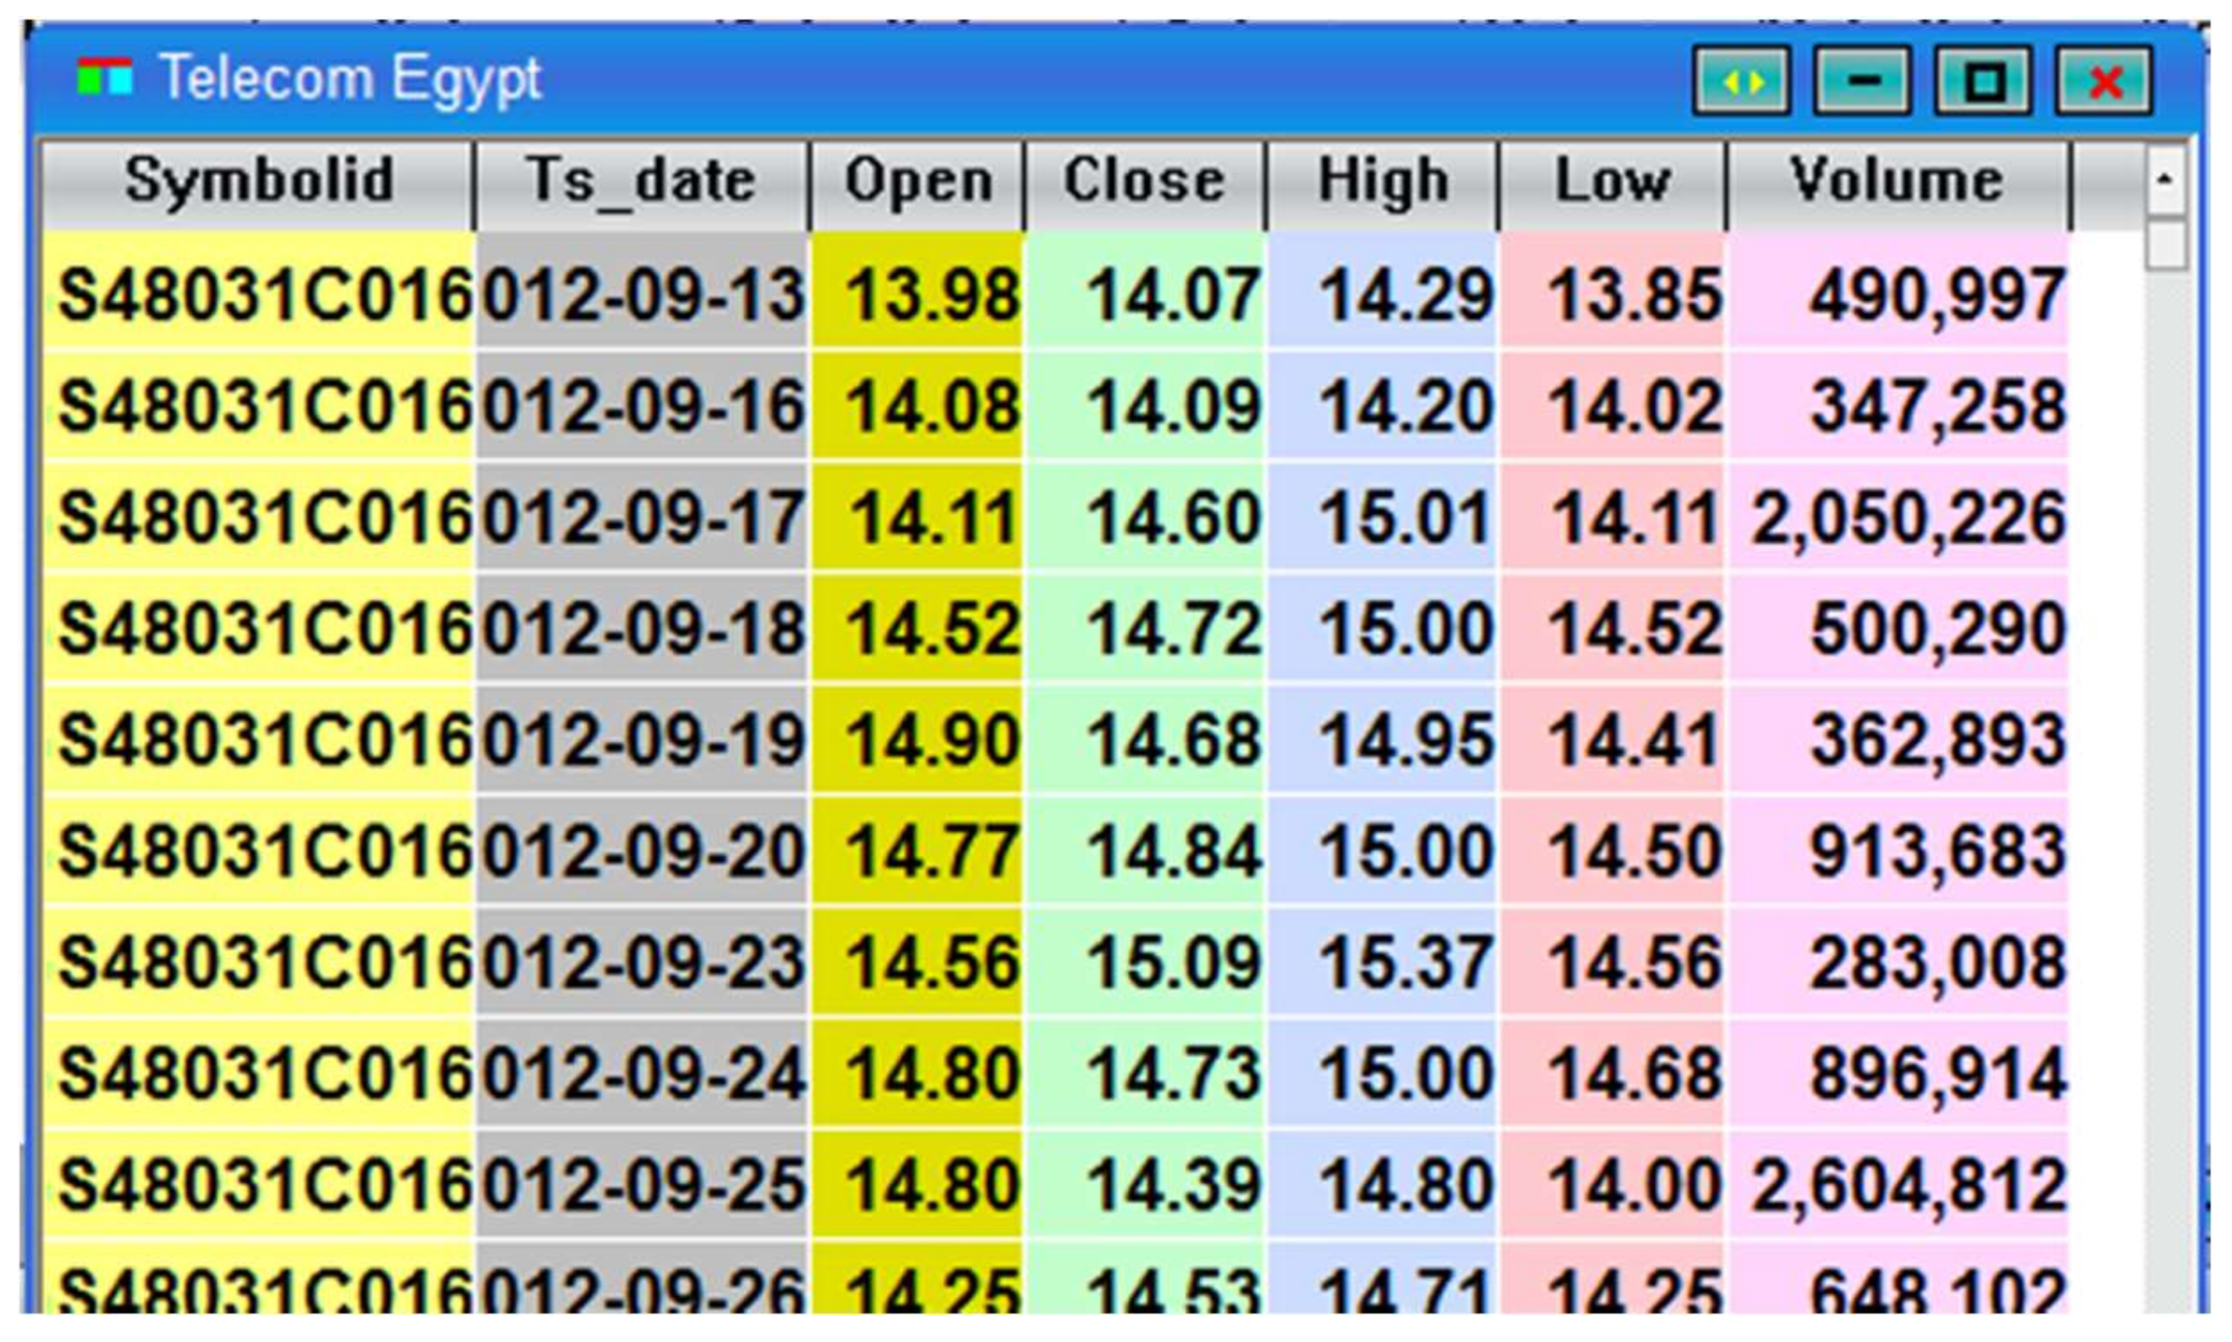The height and width of the screenshot is (1342, 2232).
Task: Click the Low column header
Action: [x=1612, y=179]
